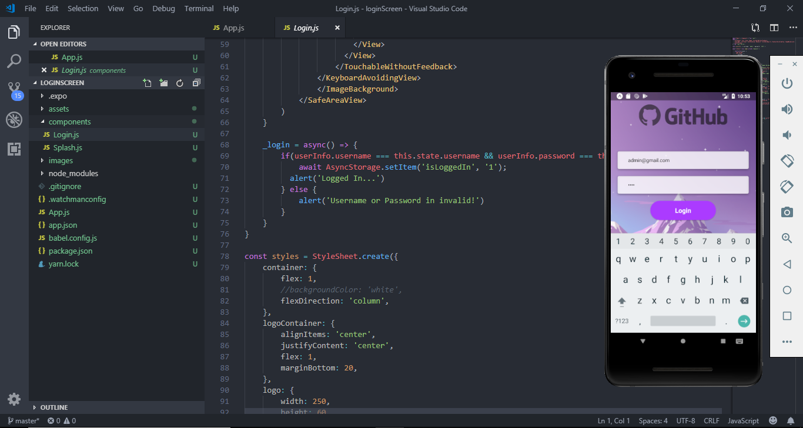The width and height of the screenshot is (803, 428).
Task: Open the Terminal menu
Action: click(x=199, y=8)
